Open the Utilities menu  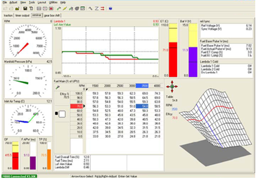click(53, 2)
